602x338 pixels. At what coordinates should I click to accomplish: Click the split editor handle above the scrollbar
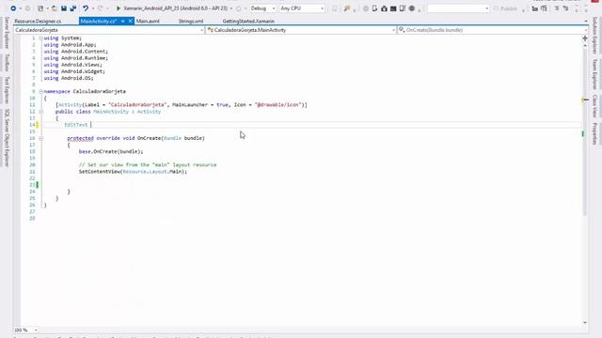click(x=585, y=38)
